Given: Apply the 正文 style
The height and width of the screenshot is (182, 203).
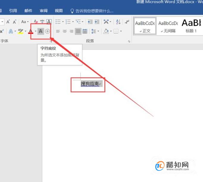Looking at the screenshot, I should [x=145, y=26].
